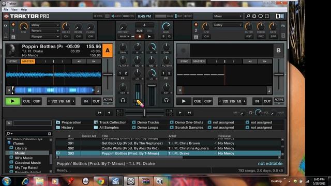This screenshot has width=331, height=186.
Task: Click loop OUT button on Deck B
Action: click(x=267, y=101)
